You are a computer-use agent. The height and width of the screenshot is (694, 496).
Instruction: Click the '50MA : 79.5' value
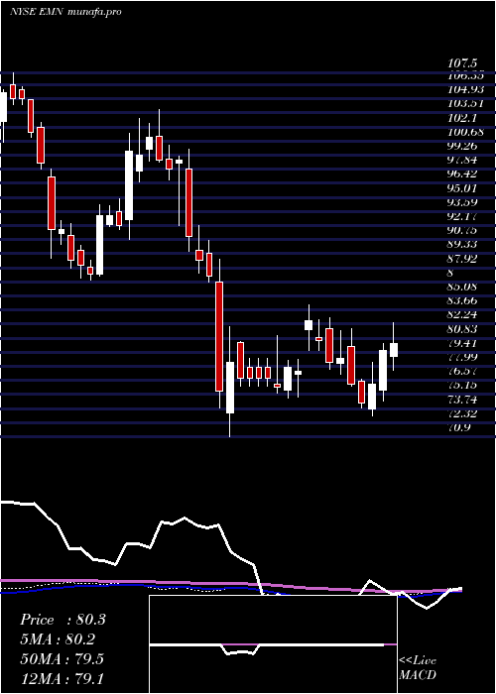pos(62,659)
